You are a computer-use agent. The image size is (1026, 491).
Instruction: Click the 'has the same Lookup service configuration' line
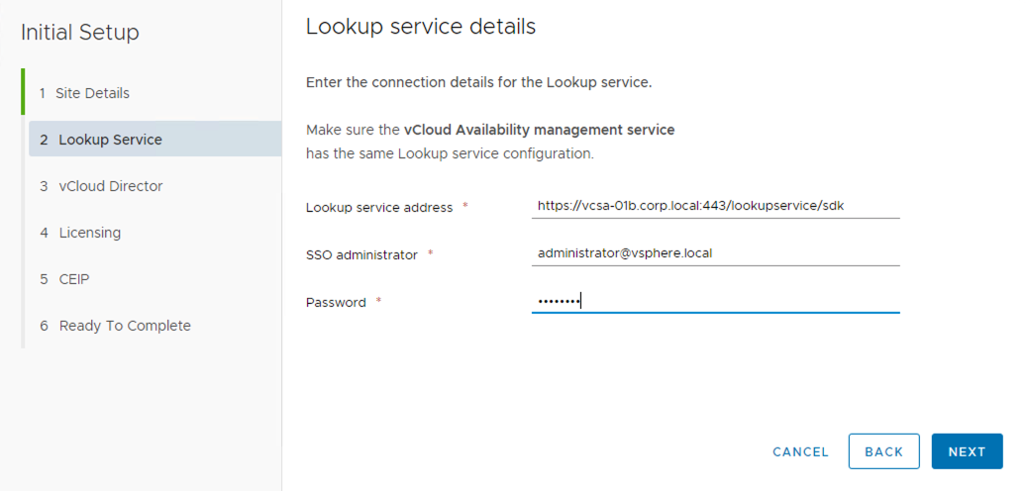pyautogui.click(x=450, y=154)
